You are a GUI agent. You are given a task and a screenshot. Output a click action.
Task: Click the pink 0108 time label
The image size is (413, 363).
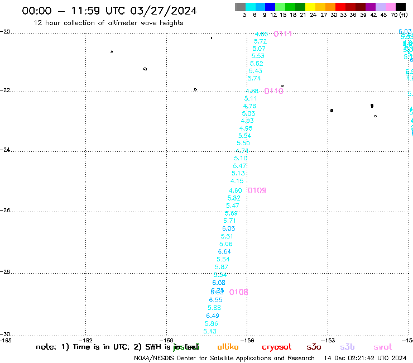(x=239, y=292)
